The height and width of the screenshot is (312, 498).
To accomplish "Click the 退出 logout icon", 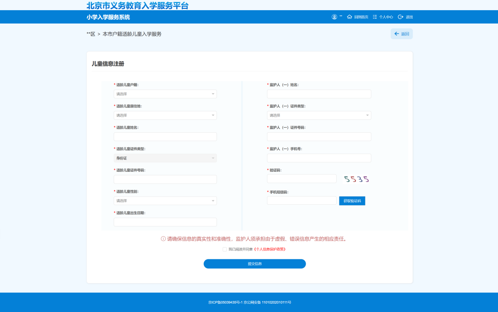I will click(x=400, y=17).
